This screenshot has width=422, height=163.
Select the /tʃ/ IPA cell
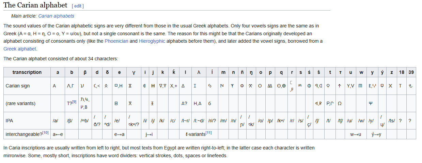tap(340, 121)
